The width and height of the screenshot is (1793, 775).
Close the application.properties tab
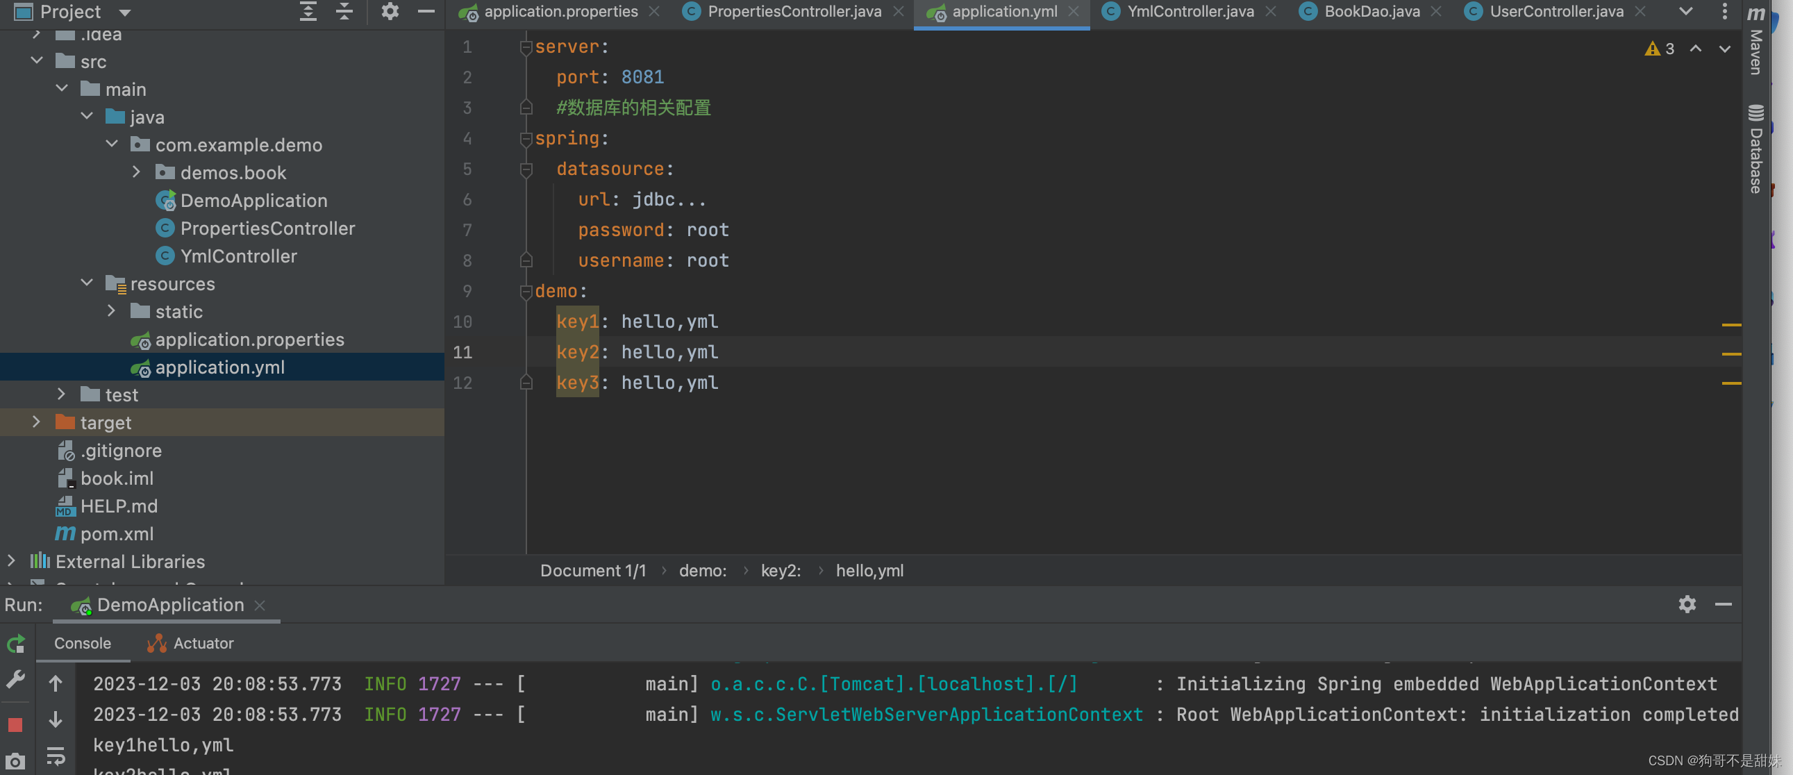(654, 12)
